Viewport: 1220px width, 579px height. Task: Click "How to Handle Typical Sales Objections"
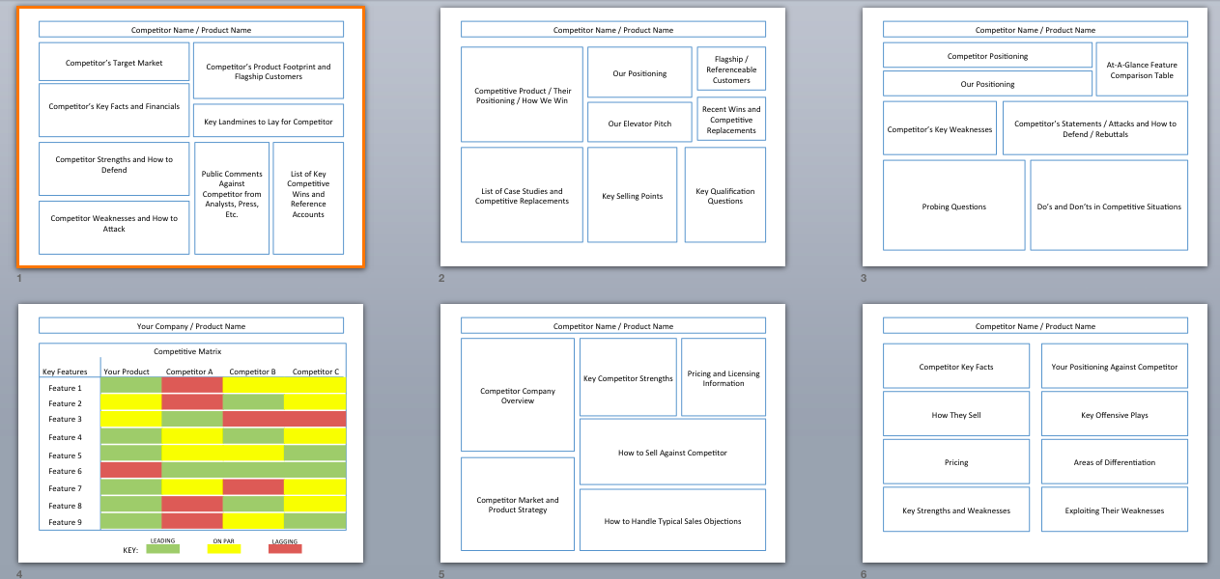click(672, 521)
